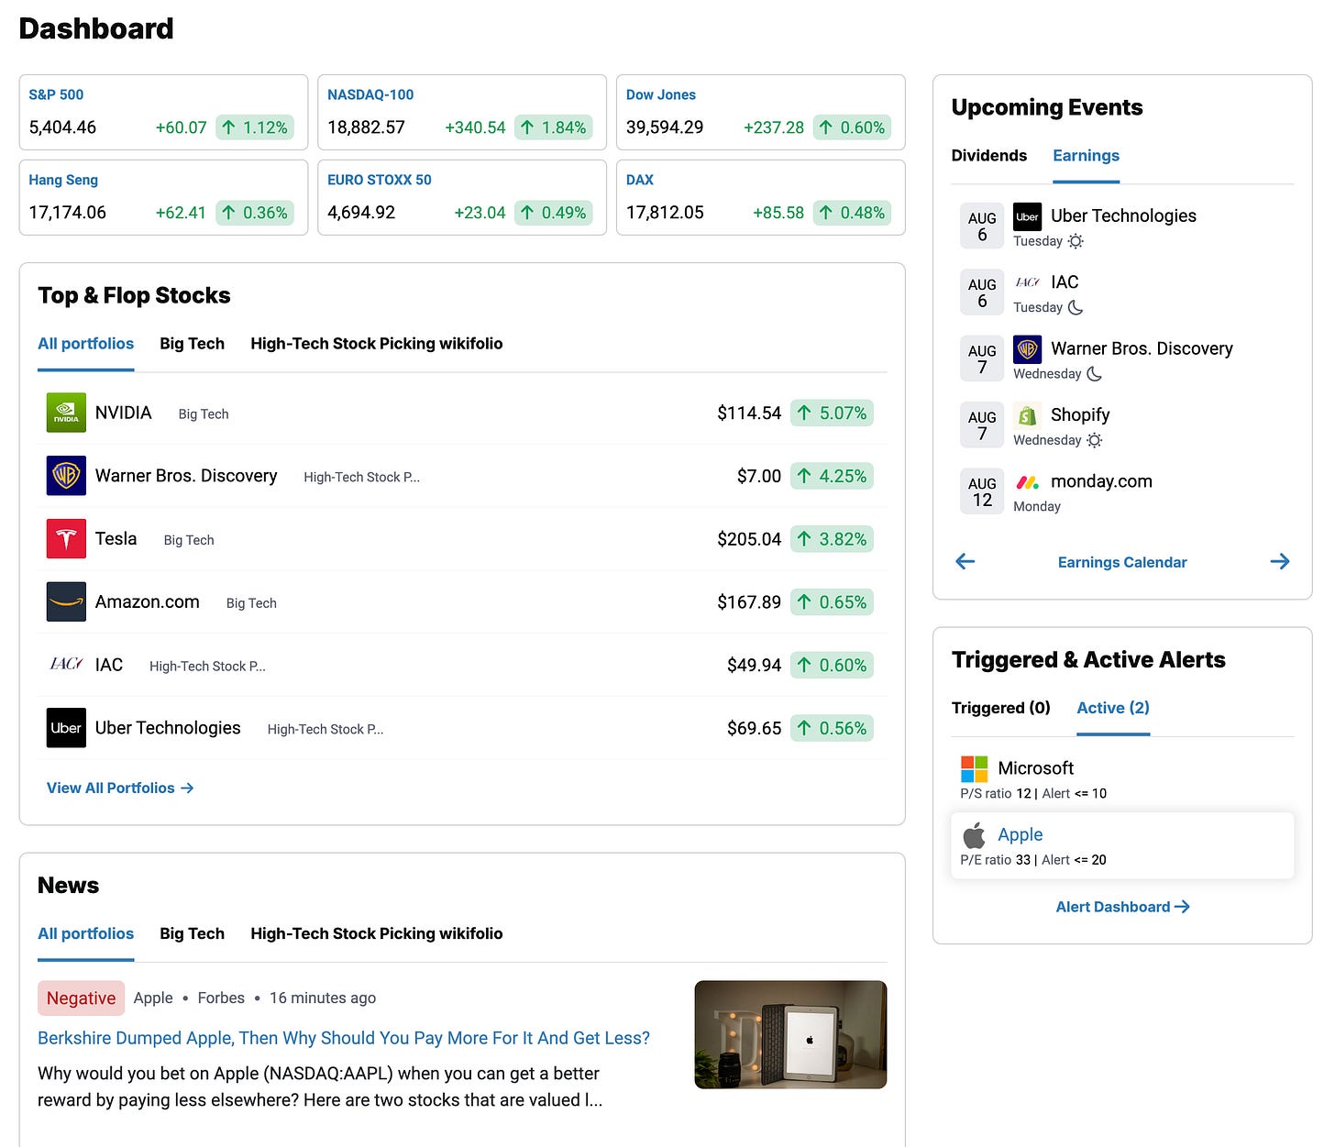This screenshot has width=1335, height=1147.
Task: Click Warner Bros. Discovery name in stock list
Action: coord(186,475)
